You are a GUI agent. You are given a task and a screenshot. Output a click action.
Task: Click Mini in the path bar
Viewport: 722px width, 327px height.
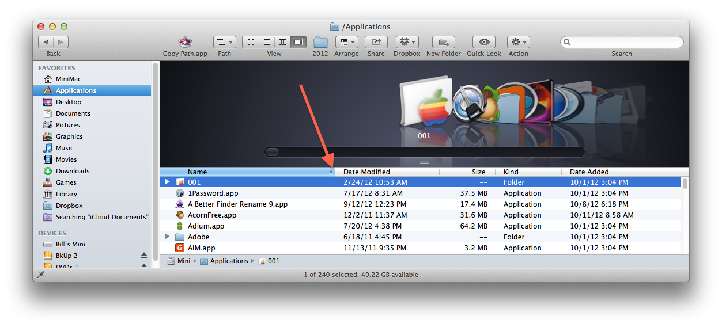[179, 261]
